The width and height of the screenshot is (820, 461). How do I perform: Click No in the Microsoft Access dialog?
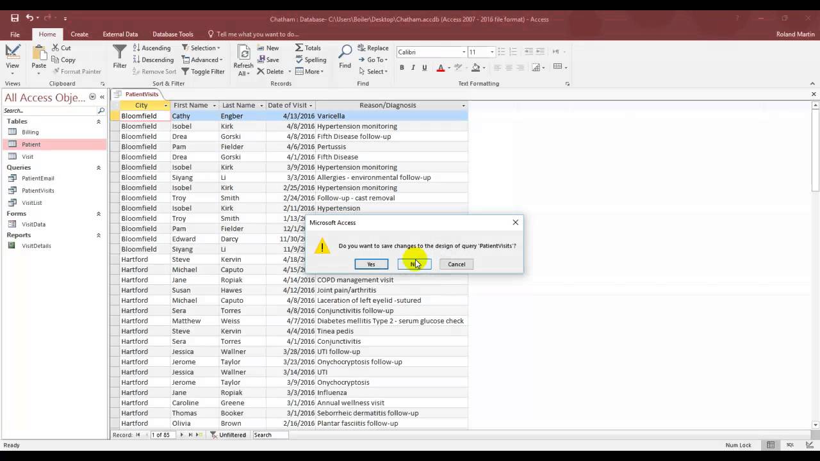point(414,264)
